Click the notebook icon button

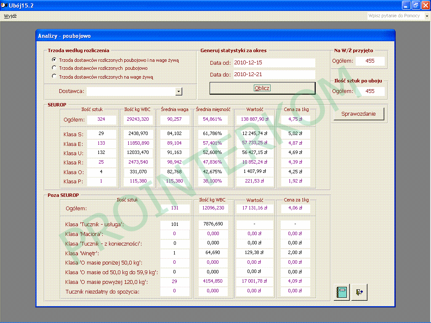click(341, 293)
